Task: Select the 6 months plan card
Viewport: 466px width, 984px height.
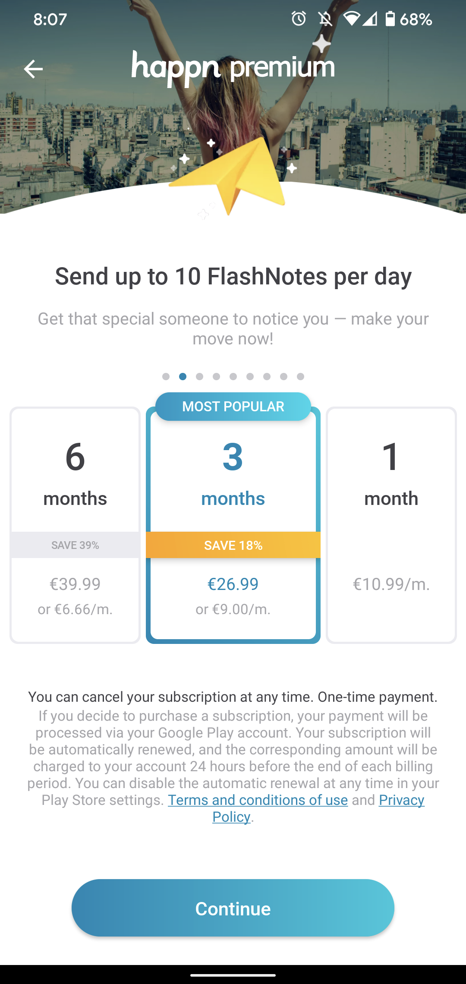Action: coord(75,524)
